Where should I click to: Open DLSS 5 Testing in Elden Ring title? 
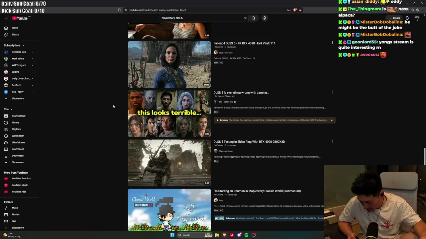click(x=249, y=142)
